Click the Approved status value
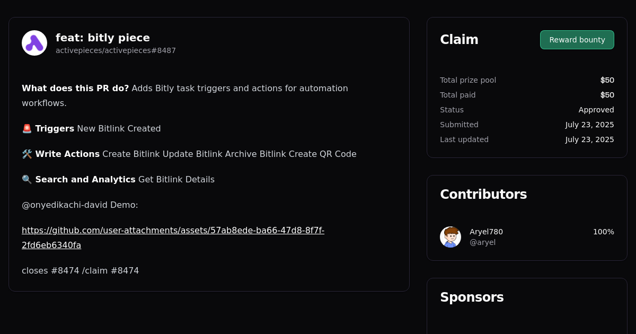The image size is (636, 334). click(596, 110)
